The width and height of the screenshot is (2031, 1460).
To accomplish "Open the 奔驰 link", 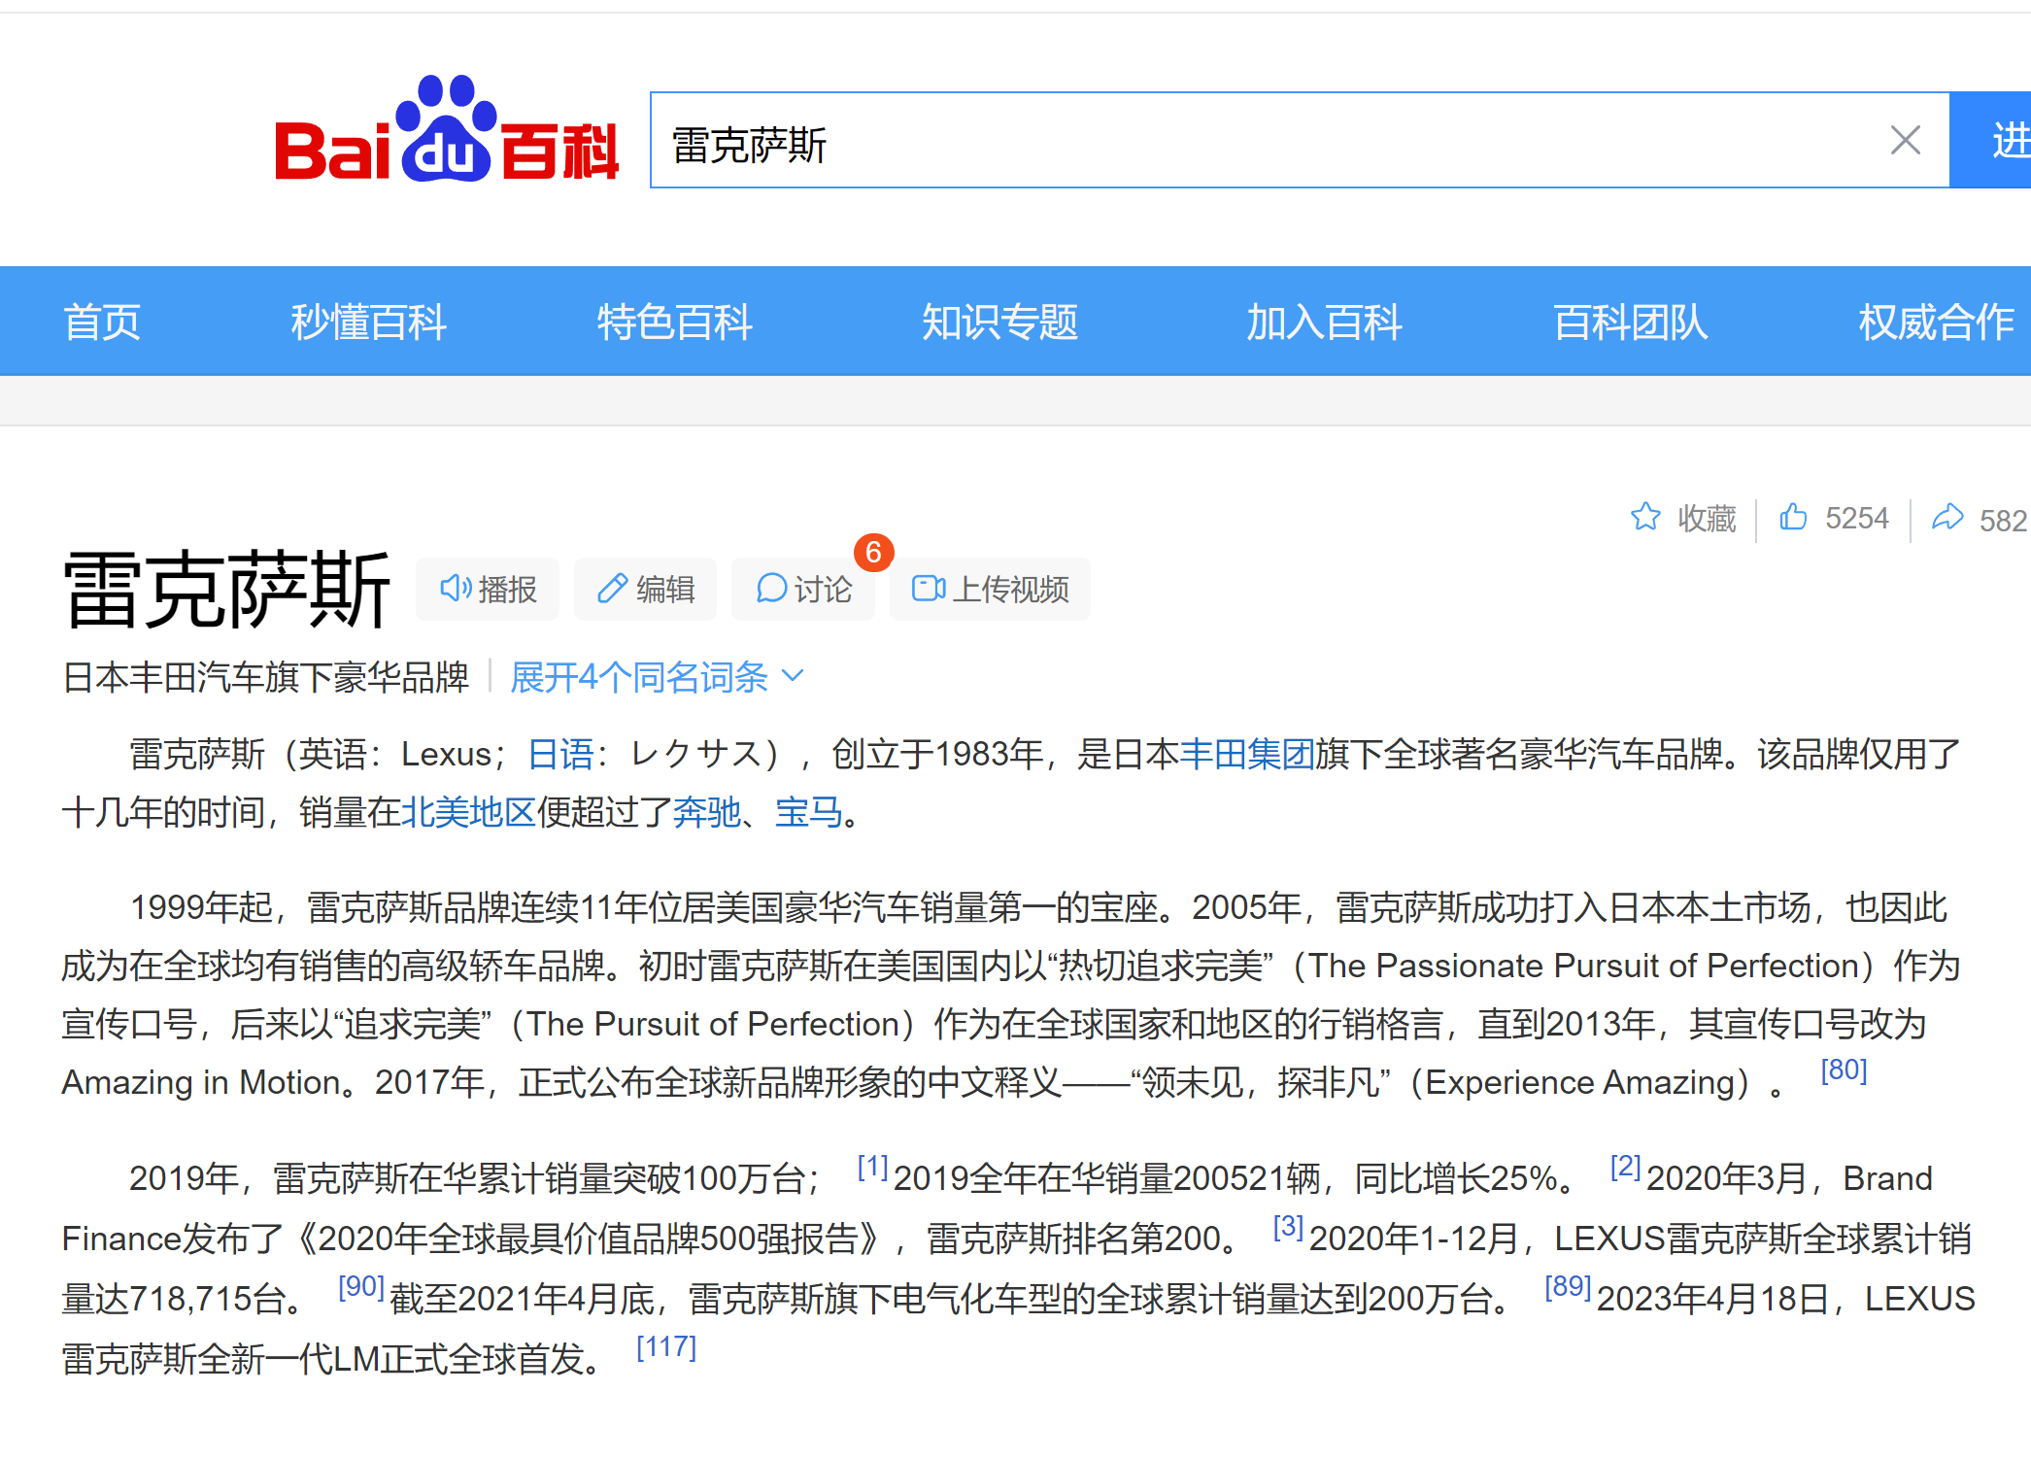I will (x=706, y=812).
